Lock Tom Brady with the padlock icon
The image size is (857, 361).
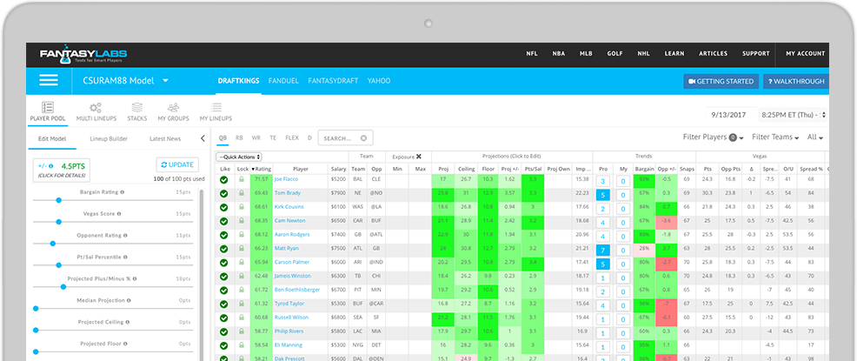pos(242,193)
